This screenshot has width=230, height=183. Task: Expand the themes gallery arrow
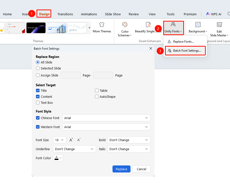(89, 28)
